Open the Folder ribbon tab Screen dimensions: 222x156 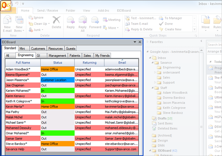(x=70, y=10)
